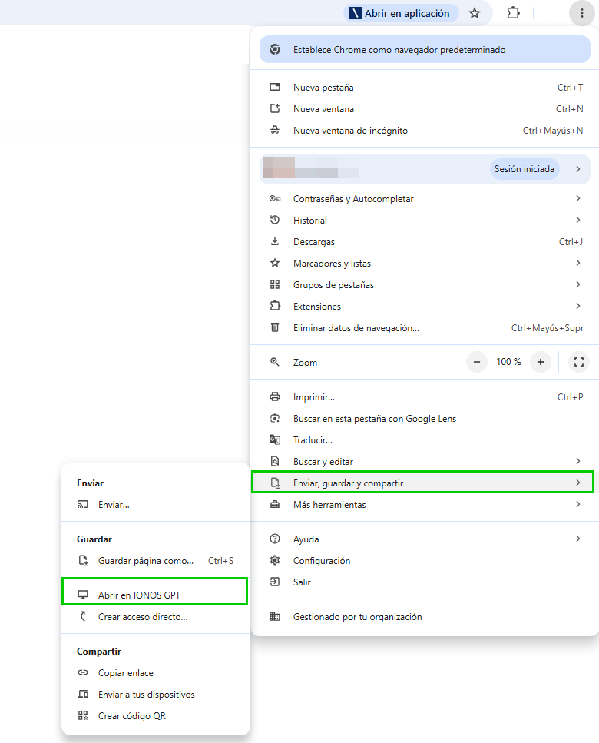
Task: Set Chrome as default browser banner
Action: point(425,50)
